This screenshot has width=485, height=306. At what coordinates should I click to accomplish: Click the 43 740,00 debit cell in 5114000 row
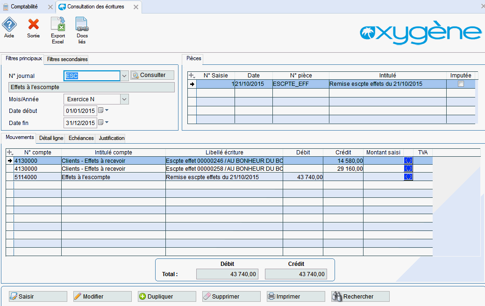click(x=303, y=177)
